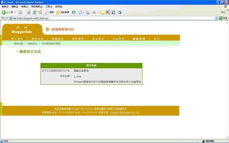229x143 pixels.
Task: Click the Edit page toolbar icon
Action: [x=94, y=13]
